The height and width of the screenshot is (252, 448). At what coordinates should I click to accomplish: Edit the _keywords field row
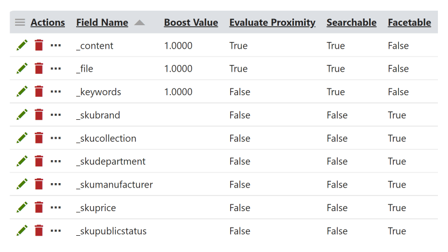[x=22, y=91]
